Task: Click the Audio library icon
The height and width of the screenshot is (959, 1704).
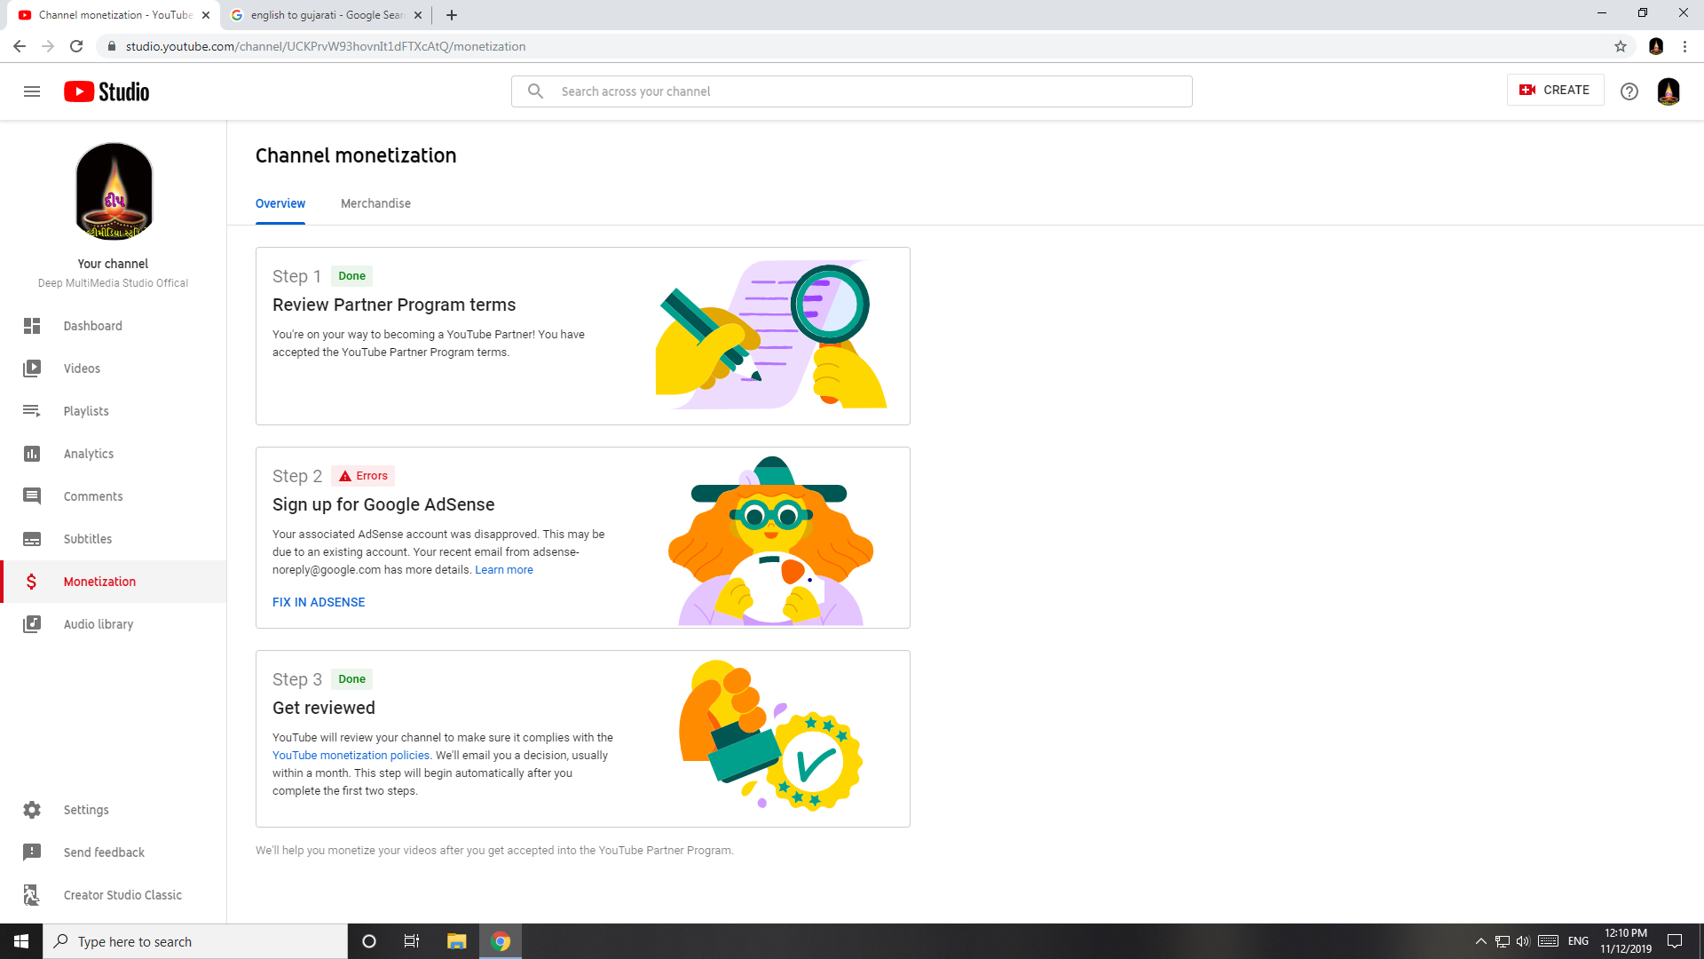Action: coord(32,624)
